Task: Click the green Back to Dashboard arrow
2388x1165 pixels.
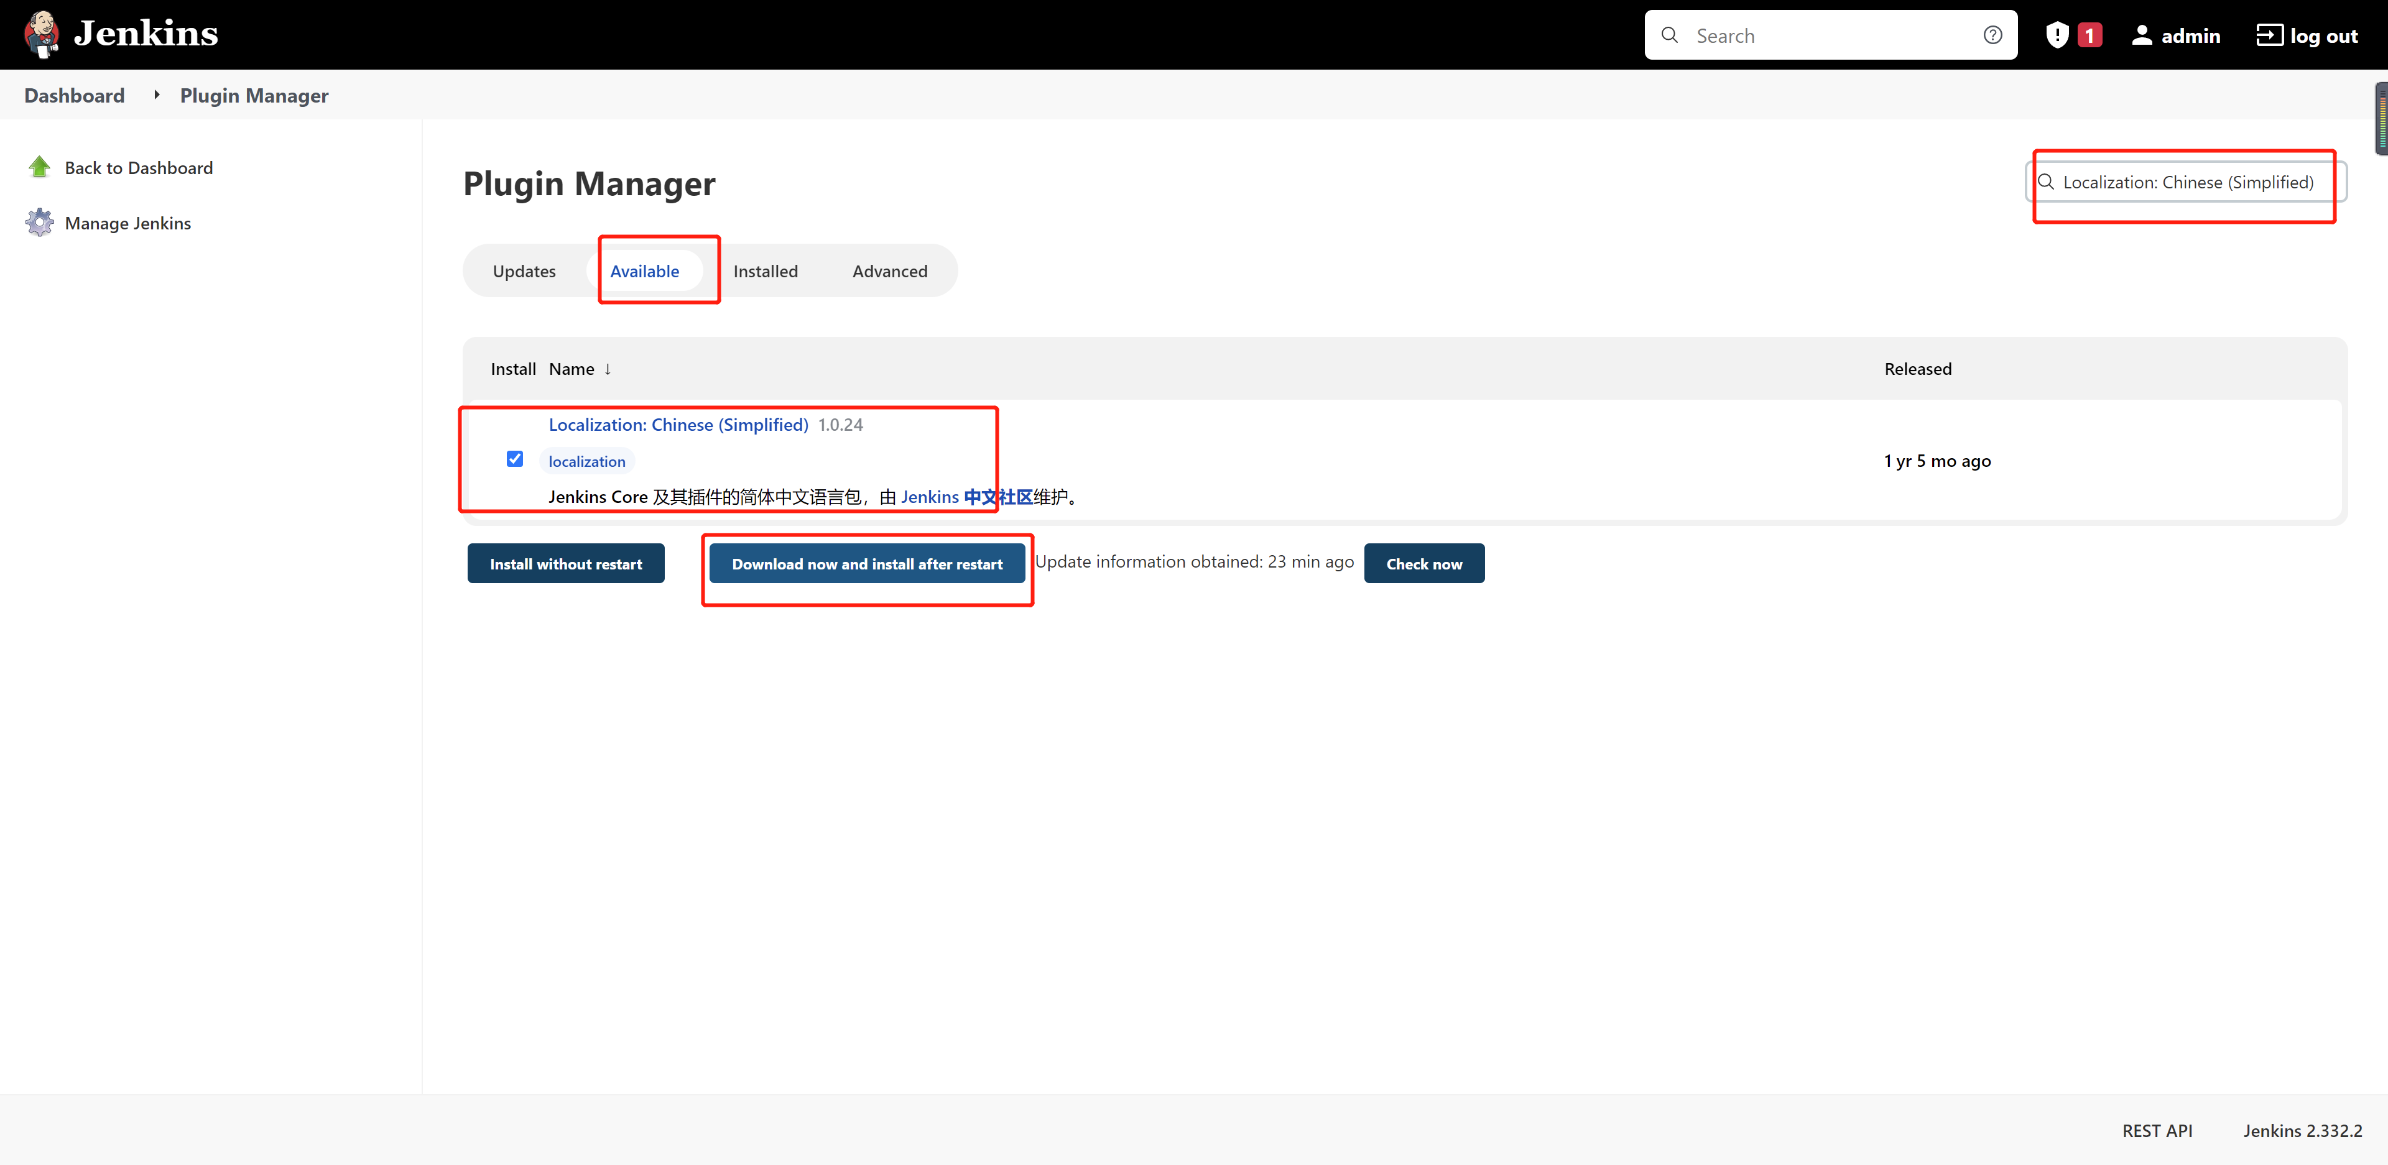Action: pyautogui.click(x=39, y=168)
